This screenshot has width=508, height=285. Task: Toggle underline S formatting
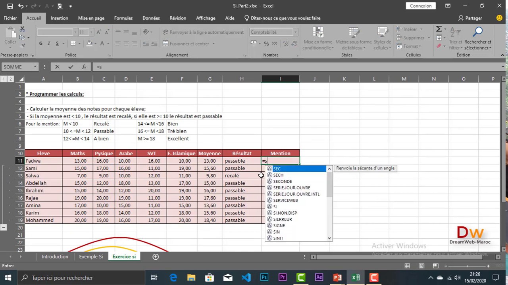[57, 44]
